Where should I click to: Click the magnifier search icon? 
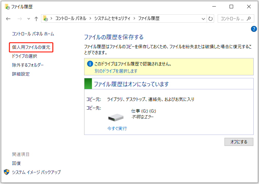click(x=249, y=18)
